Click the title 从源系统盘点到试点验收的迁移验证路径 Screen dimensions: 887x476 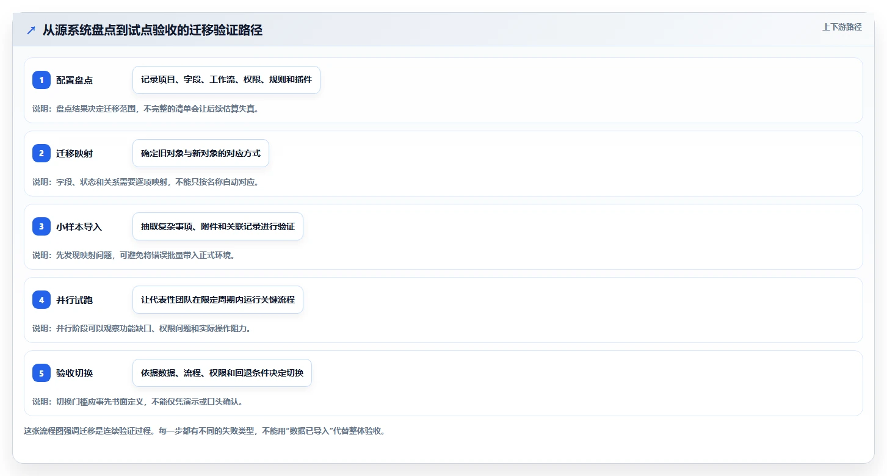coord(153,31)
